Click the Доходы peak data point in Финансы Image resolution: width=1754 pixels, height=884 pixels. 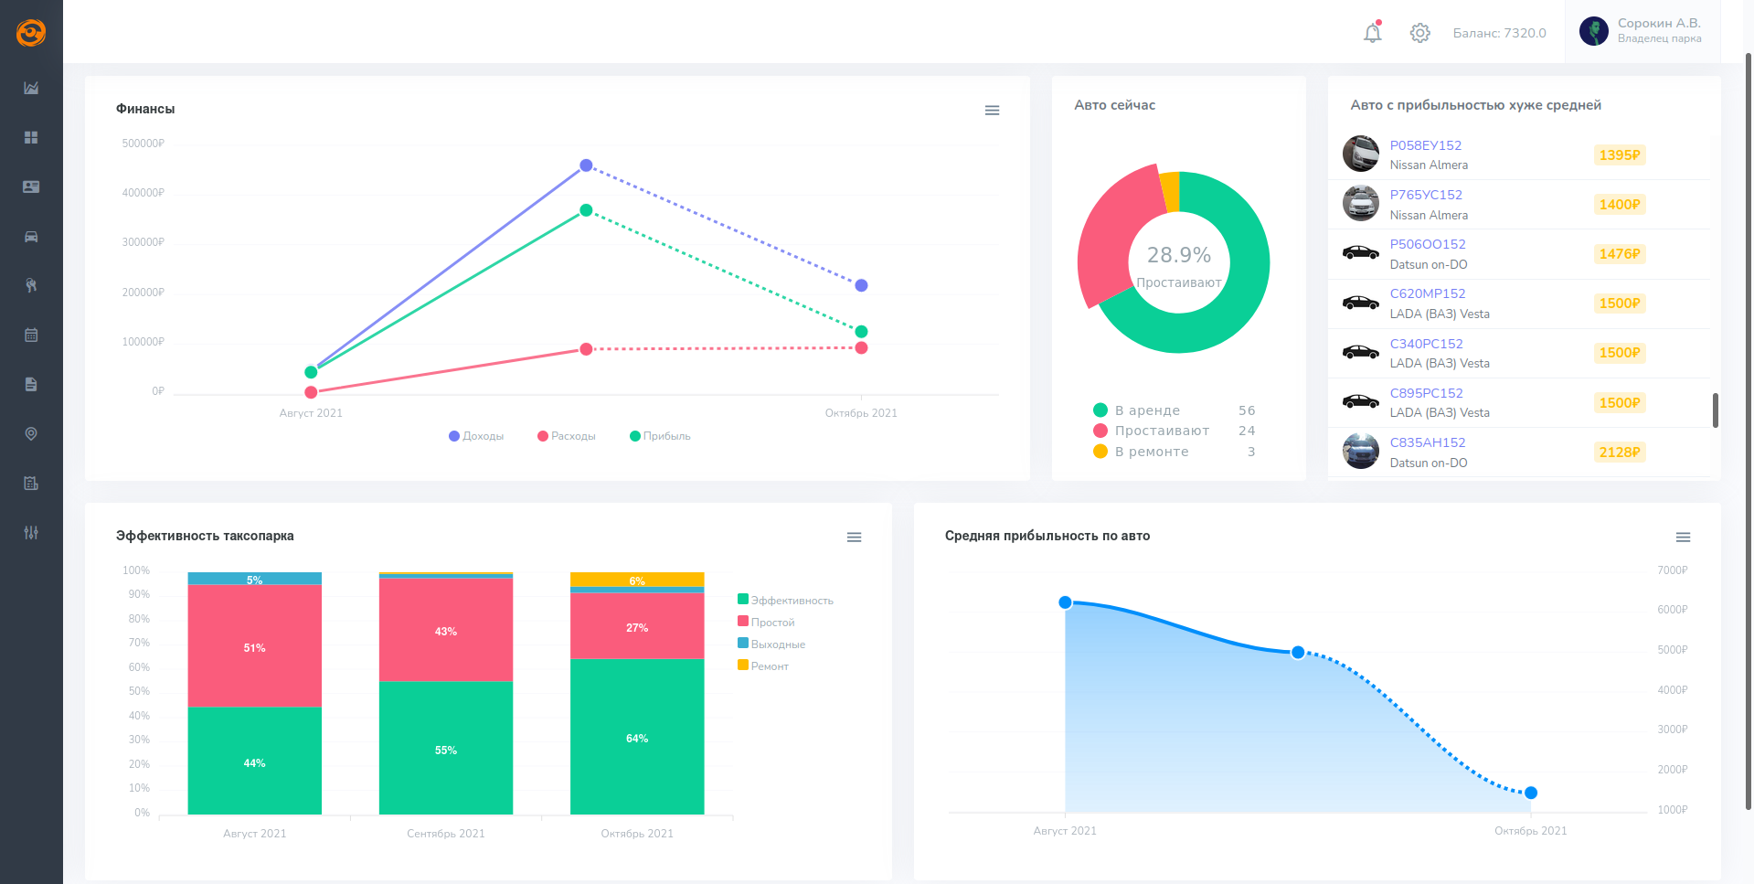click(x=586, y=165)
